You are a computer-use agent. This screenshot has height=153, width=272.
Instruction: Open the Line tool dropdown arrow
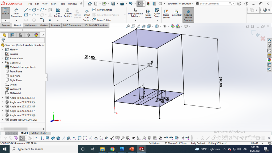pyautogui.click(x=30, y=10)
